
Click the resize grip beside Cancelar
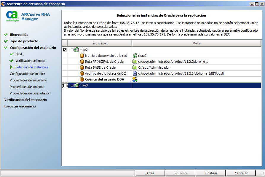(x=262, y=174)
